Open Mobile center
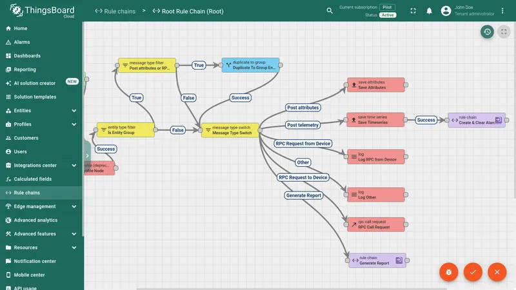Screen dimensions: 516x290 (41, 275)
